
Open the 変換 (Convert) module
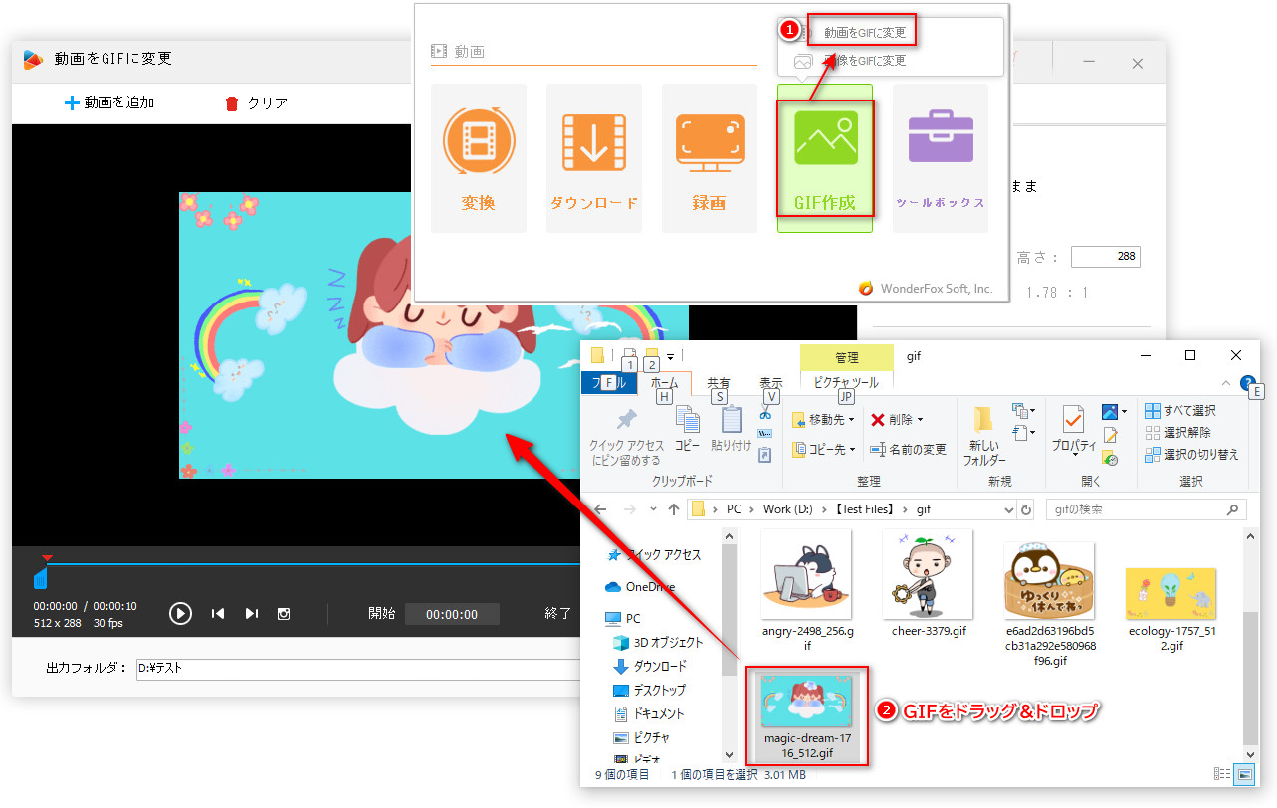(479, 158)
